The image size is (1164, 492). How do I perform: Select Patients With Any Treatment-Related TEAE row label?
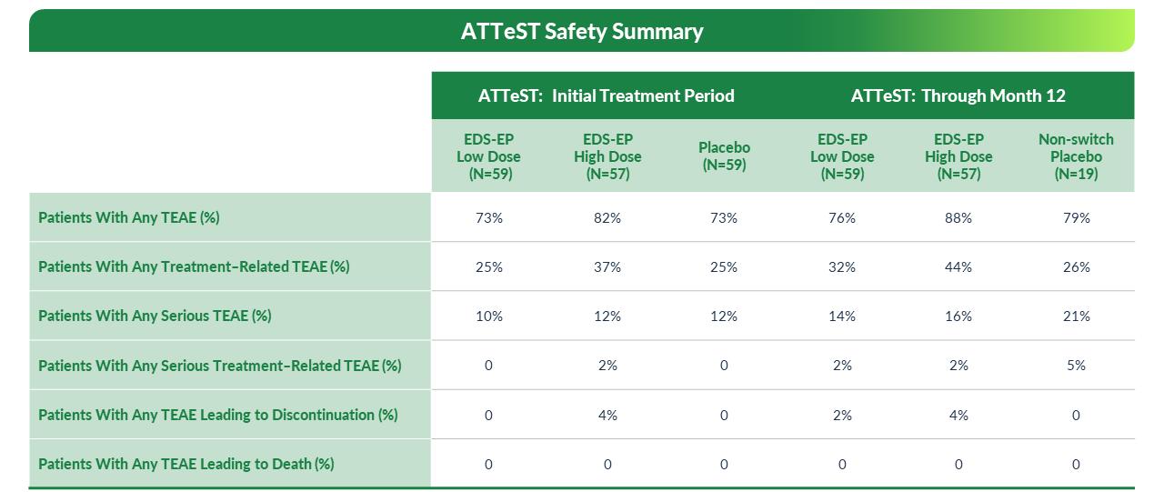point(194,267)
